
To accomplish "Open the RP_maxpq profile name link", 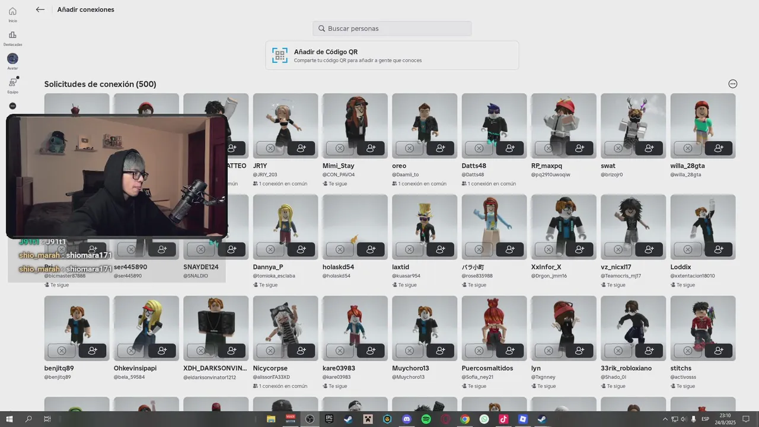I will click(547, 166).
